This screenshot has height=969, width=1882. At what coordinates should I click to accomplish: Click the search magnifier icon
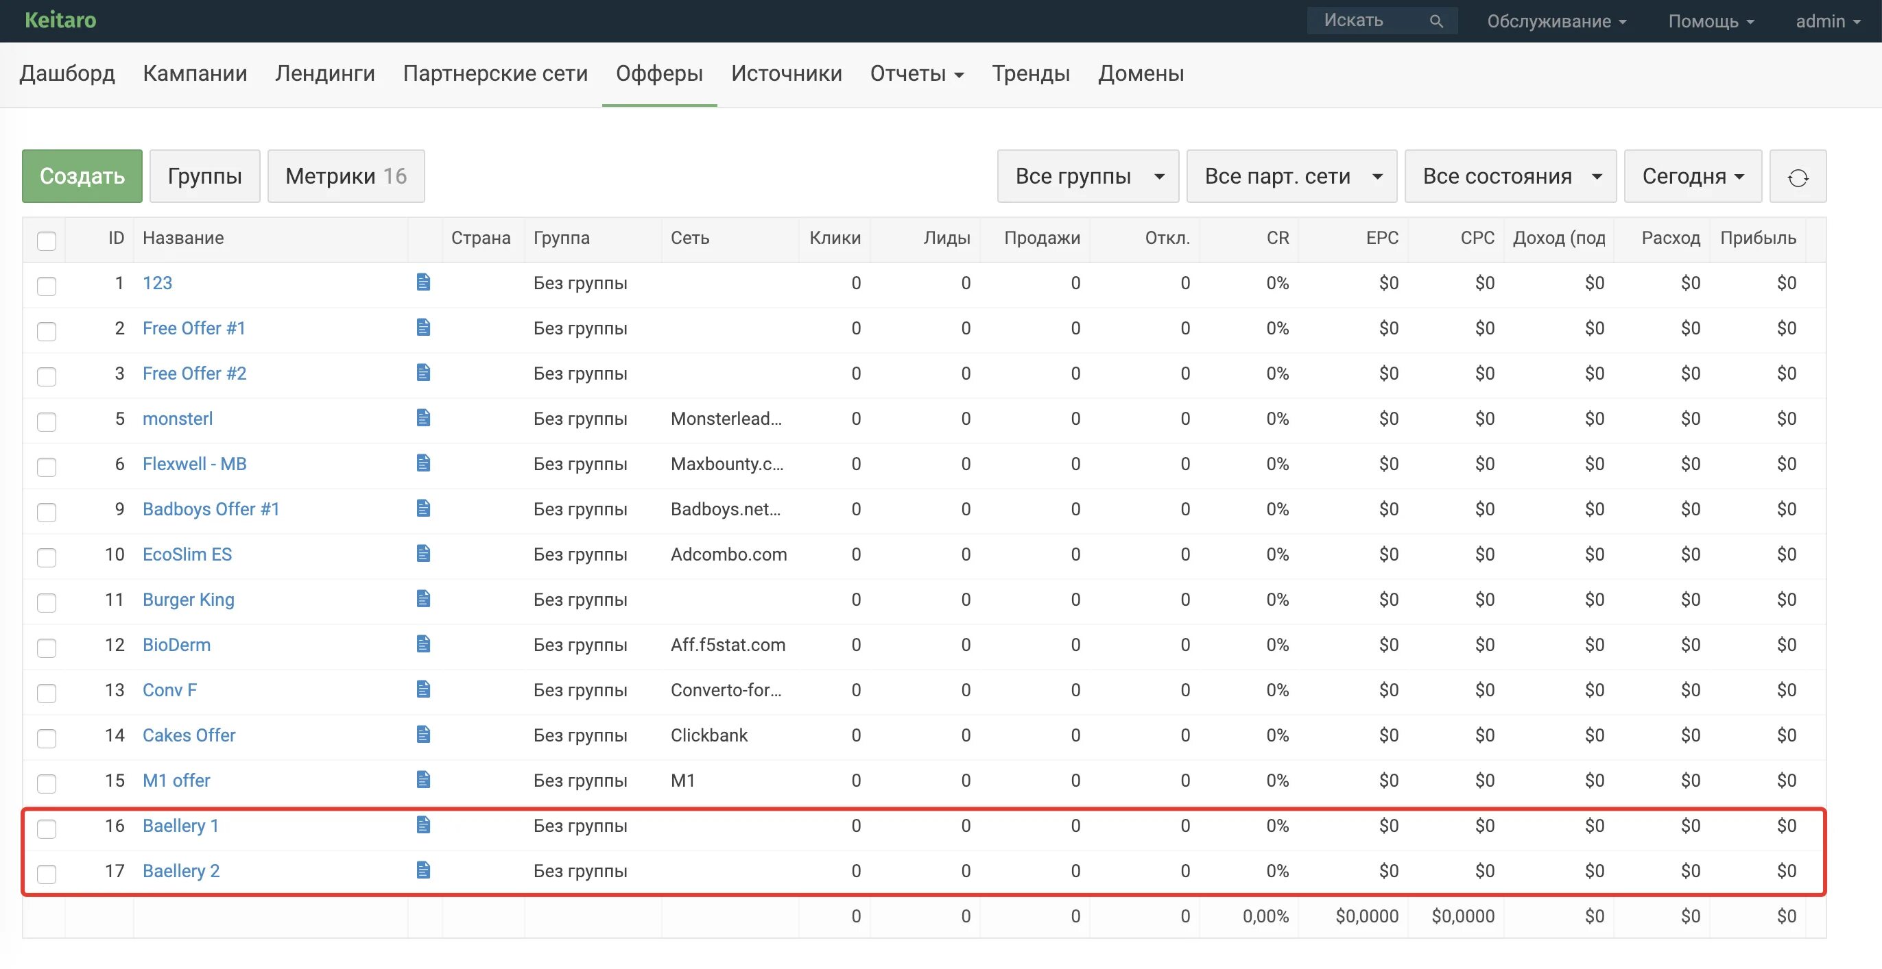(x=1436, y=21)
